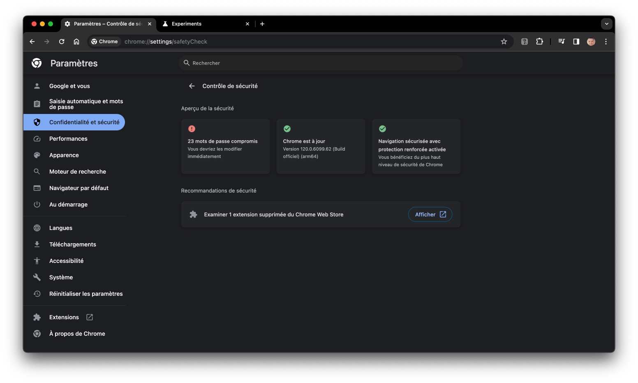Open the 23 mots de passe compromis card
Image resolution: width=638 pixels, height=383 pixels.
pyautogui.click(x=225, y=146)
